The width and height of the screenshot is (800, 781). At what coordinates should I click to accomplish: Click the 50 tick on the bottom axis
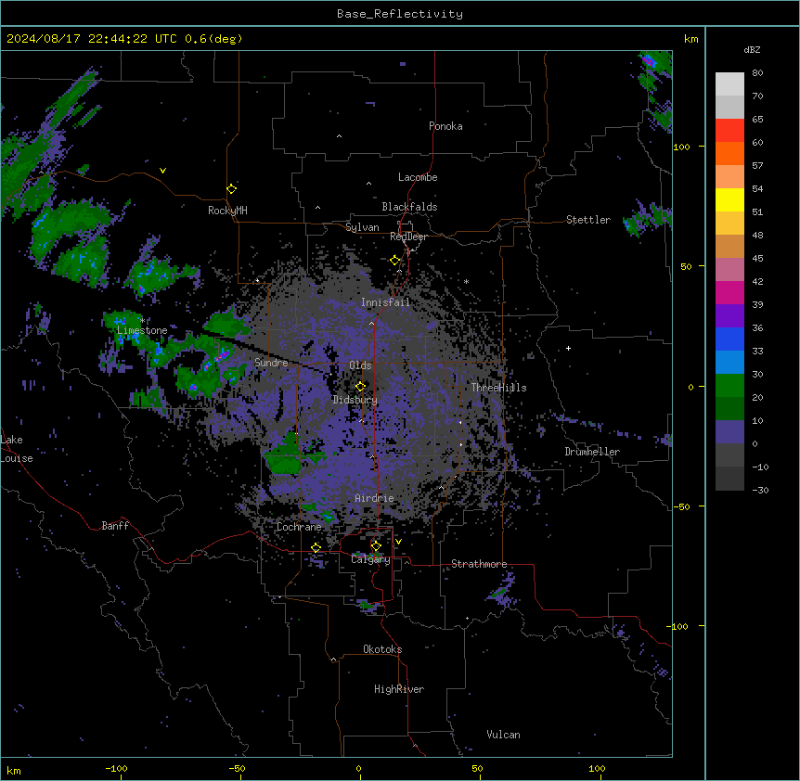477,768
